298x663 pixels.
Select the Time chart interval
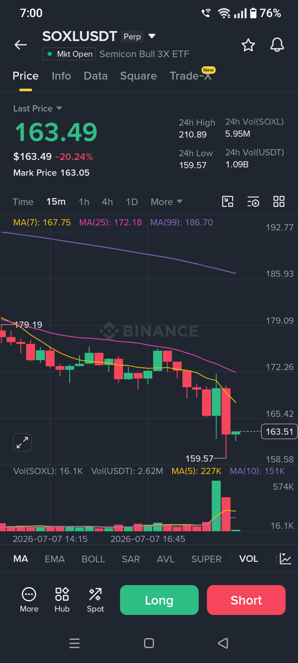[23, 202]
